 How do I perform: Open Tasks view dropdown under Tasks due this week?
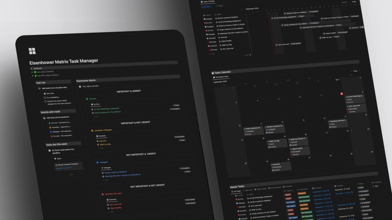click(x=59, y=158)
